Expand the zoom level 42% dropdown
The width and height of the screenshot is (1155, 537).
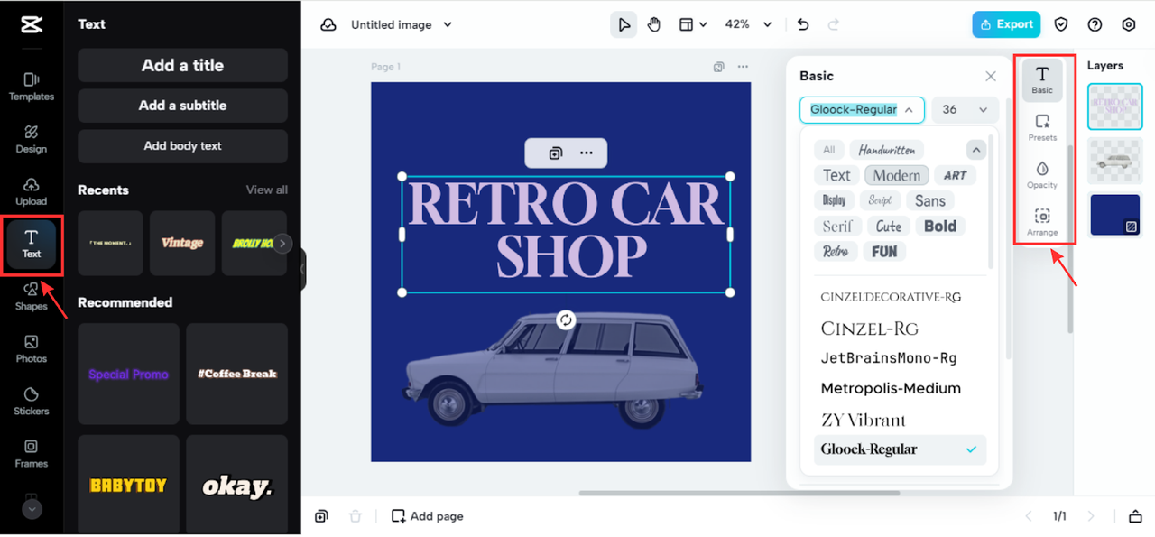click(x=749, y=24)
